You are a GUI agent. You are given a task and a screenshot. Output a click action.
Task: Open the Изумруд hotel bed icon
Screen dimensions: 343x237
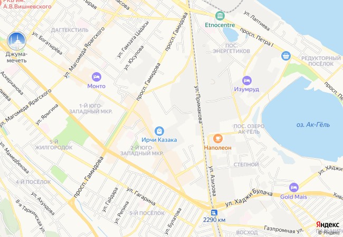247,81
